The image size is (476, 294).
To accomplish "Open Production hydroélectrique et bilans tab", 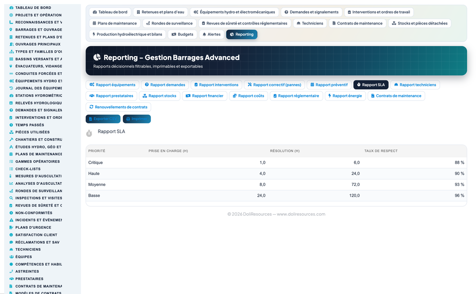I will coord(127,34).
